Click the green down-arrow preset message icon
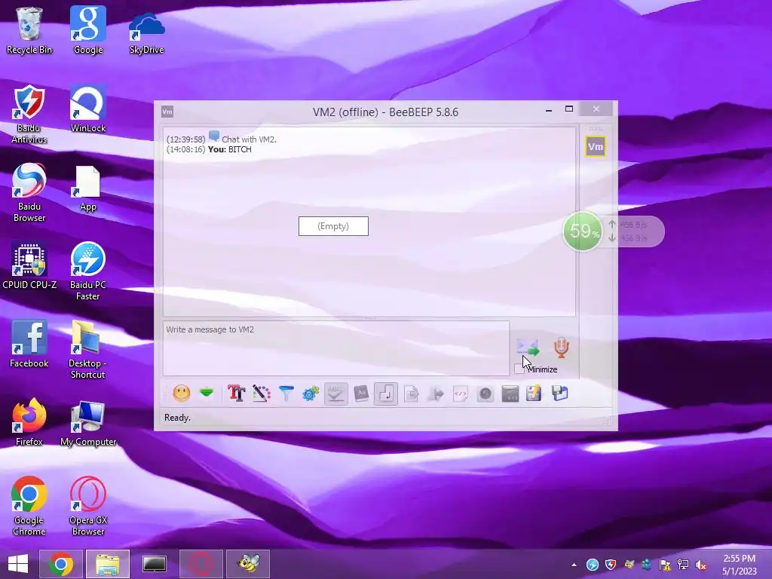Viewport: 772px width, 579px height. (207, 393)
